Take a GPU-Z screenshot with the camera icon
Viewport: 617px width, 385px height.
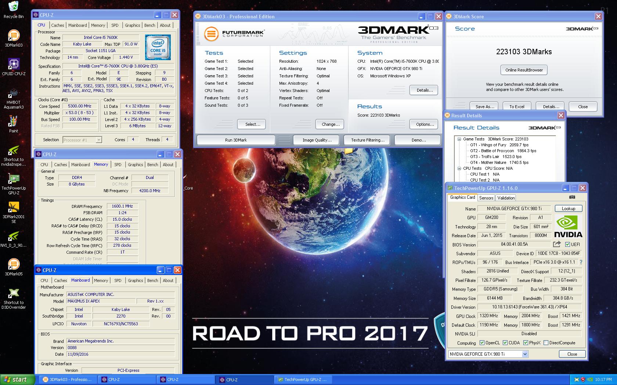point(572,197)
